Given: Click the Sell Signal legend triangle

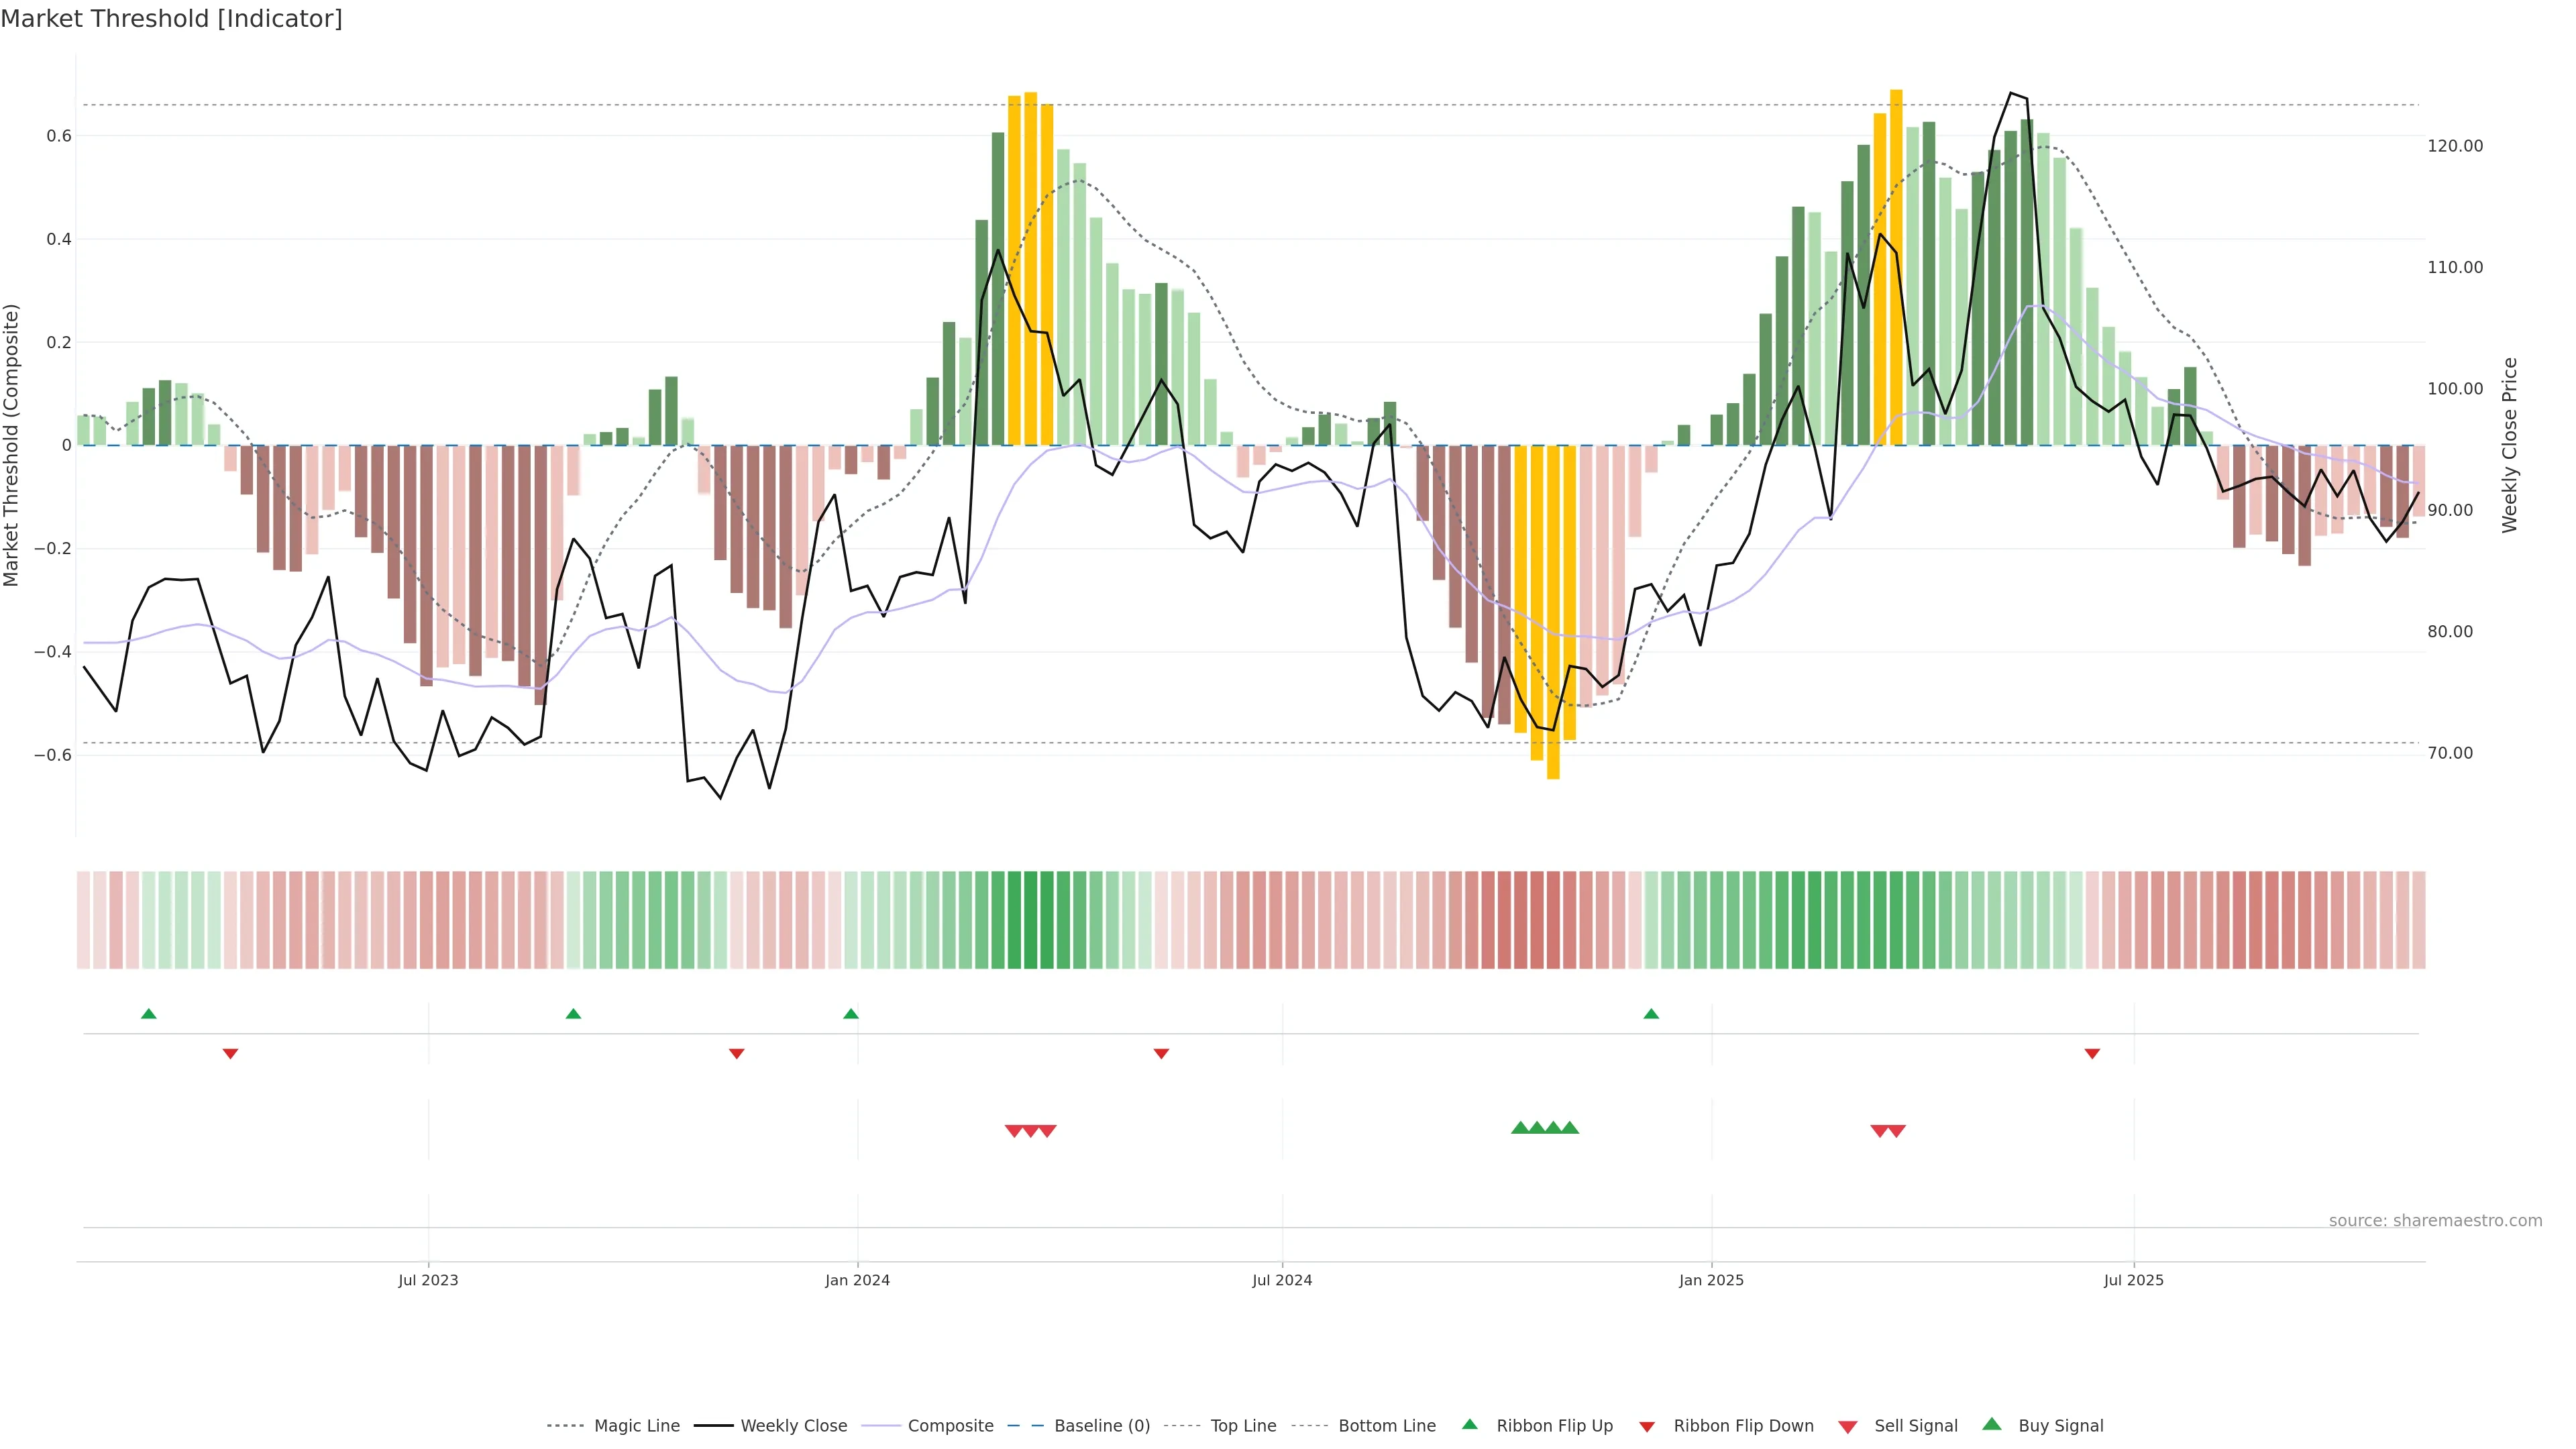Looking at the screenshot, I should (1848, 1427).
